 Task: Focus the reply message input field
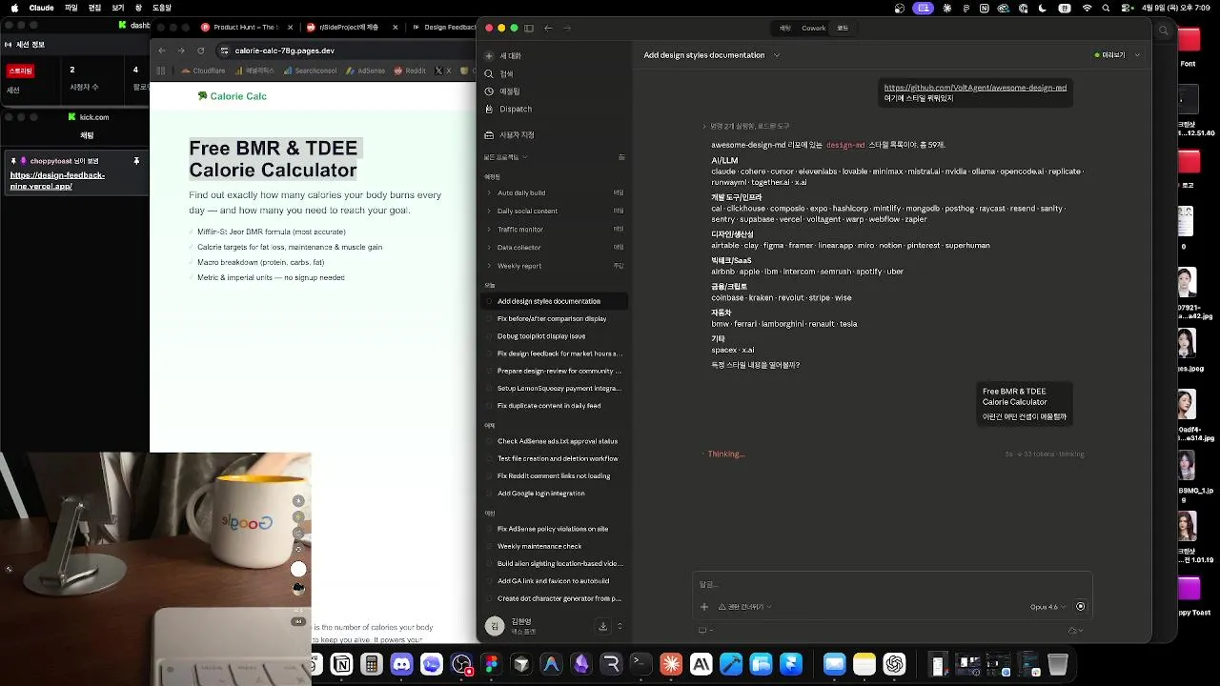pyautogui.click(x=892, y=584)
